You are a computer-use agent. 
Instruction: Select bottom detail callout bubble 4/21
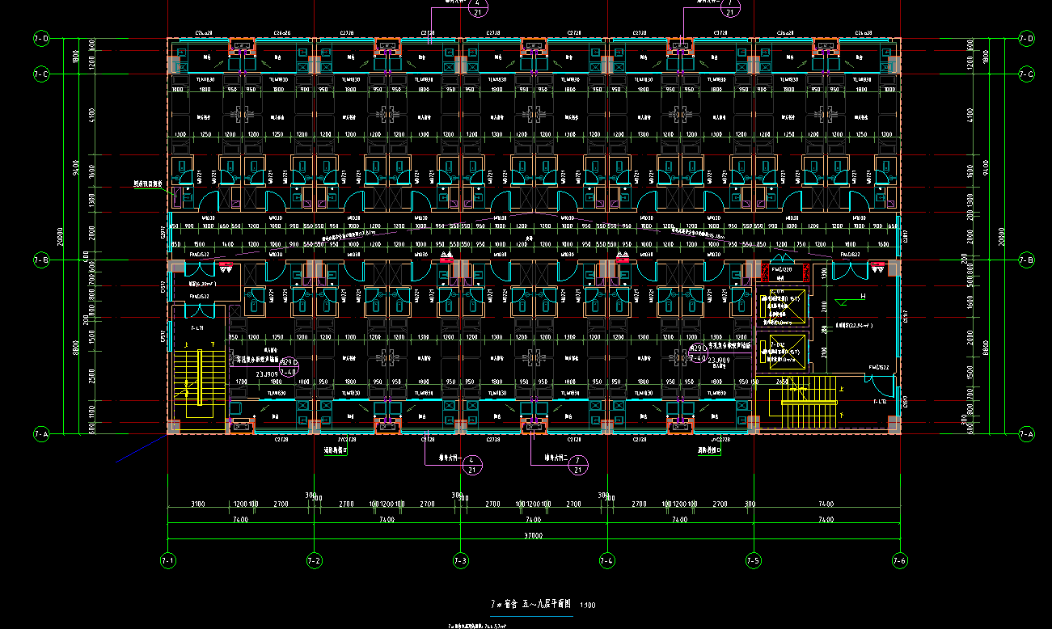(x=475, y=464)
